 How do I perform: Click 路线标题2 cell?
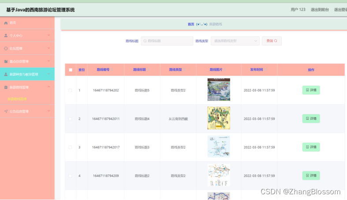point(142,176)
